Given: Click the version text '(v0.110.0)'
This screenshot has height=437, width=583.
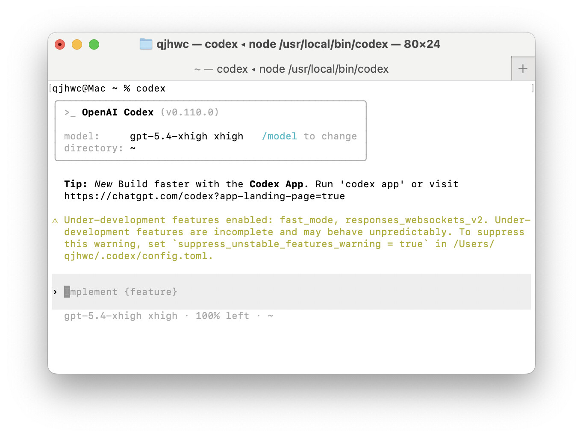Looking at the screenshot, I should 190,112.
